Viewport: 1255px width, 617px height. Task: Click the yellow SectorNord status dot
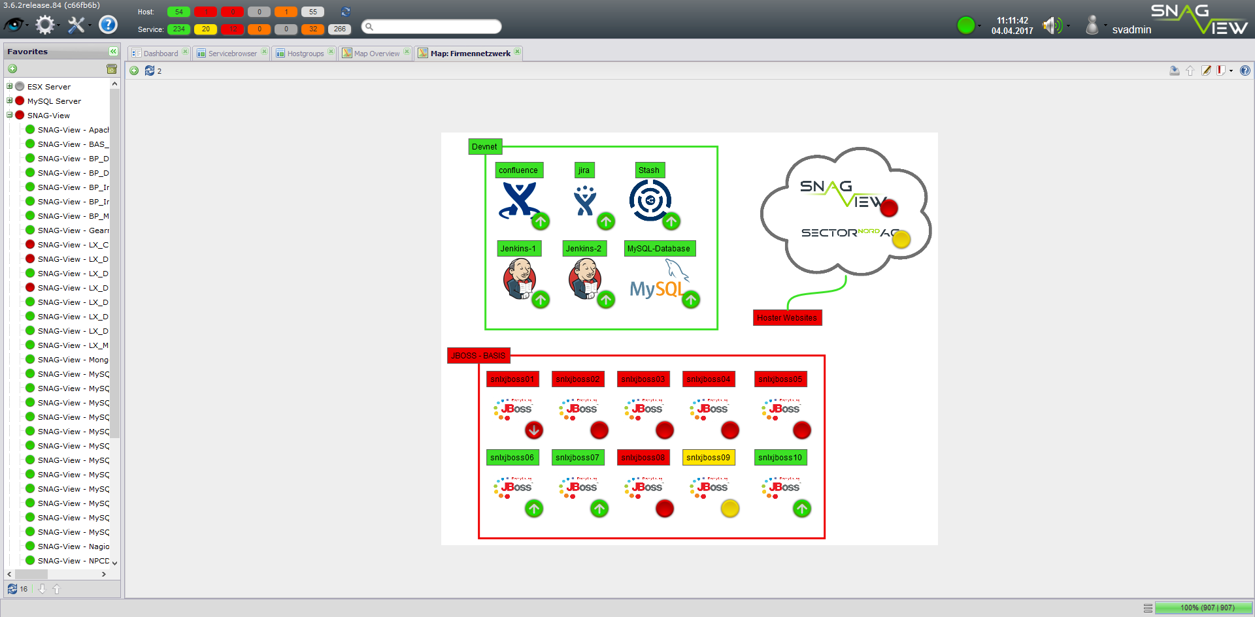click(901, 240)
